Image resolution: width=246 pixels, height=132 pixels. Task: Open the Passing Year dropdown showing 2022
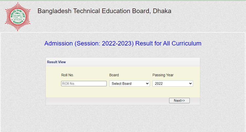coord(172,83)
